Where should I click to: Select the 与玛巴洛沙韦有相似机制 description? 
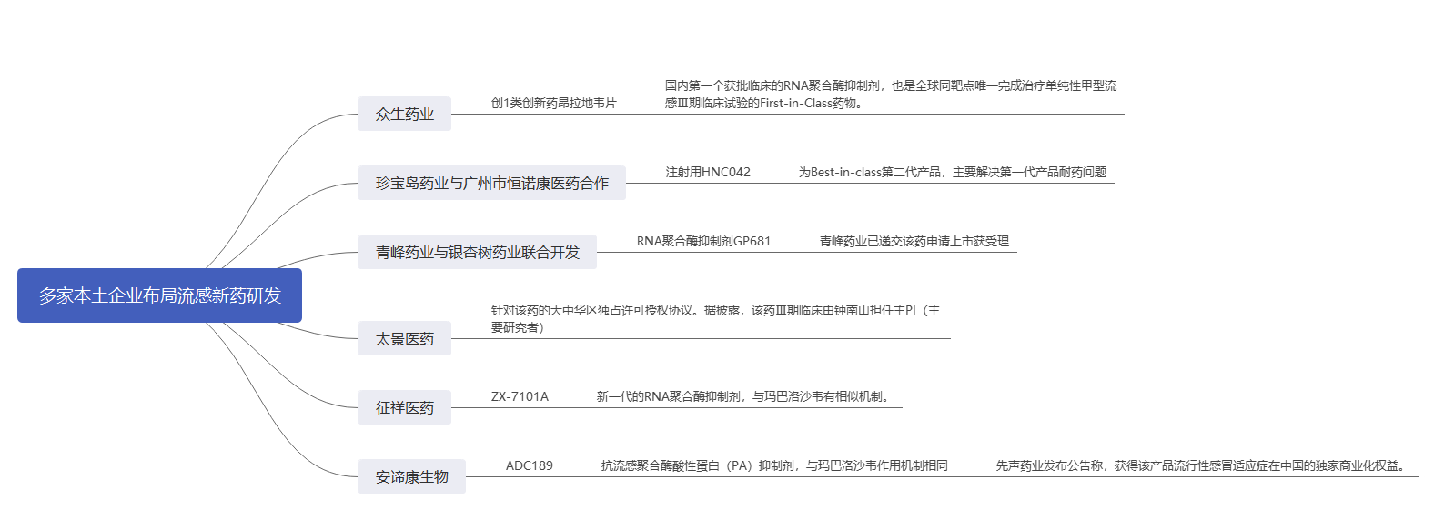[742, 396]
